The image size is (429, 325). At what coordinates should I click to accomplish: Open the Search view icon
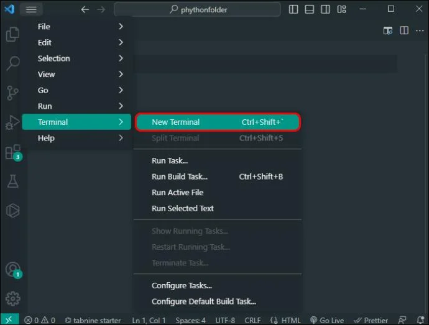pos(12,63)
